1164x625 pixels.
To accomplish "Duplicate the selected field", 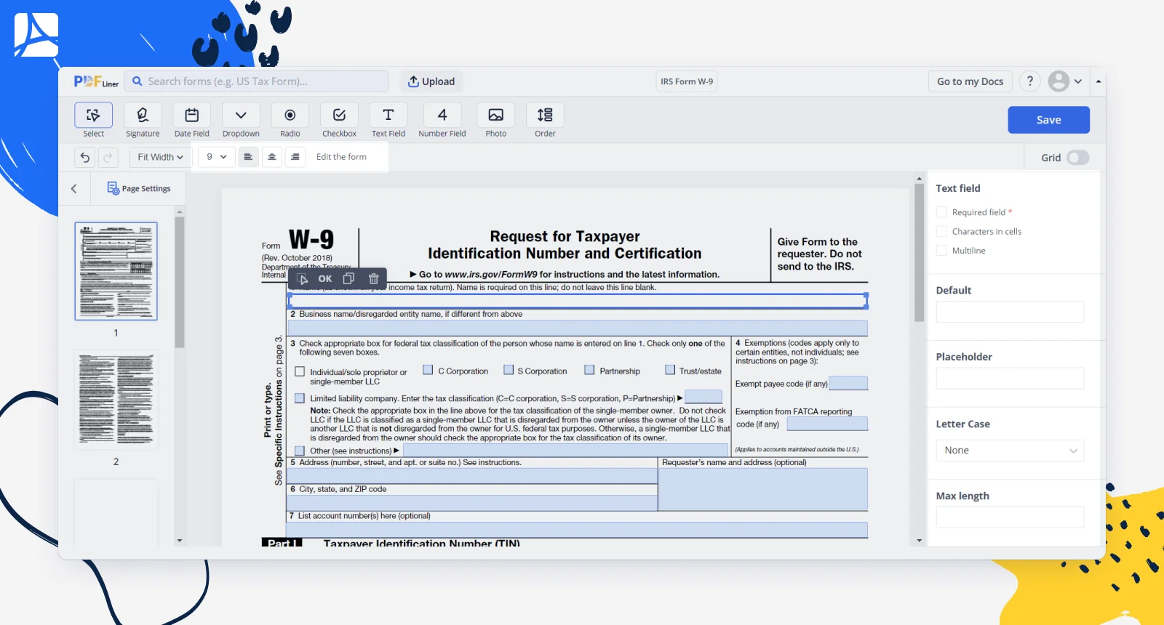I will [348, 278].
